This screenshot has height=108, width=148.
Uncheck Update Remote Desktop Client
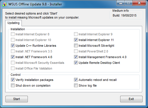[76, 63]
